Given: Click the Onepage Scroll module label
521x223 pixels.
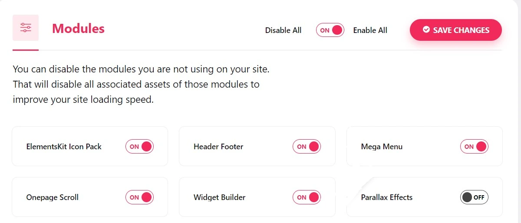Looking at the screenshot, I should pyautogui.click(x=53, y=197).
